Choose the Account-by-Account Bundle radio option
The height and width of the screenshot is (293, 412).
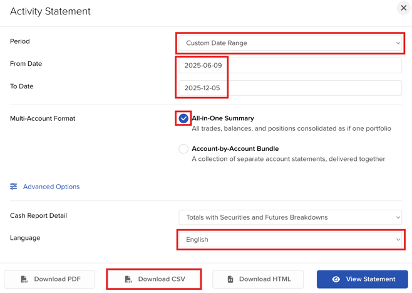click(183, 149)
